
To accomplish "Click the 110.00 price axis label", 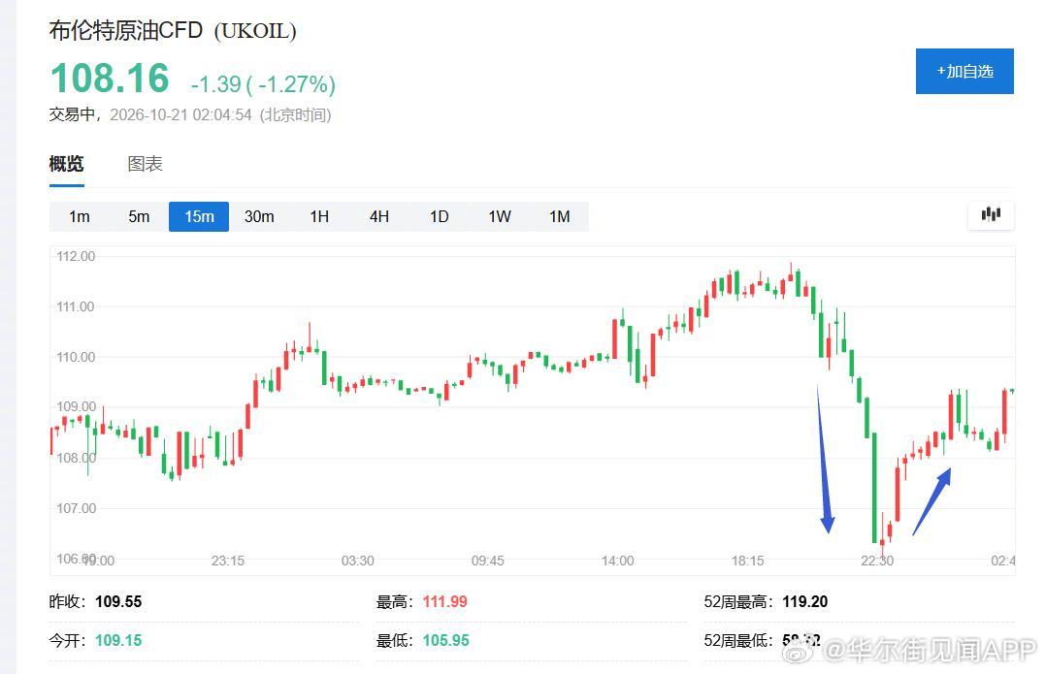I will (76, 357).
